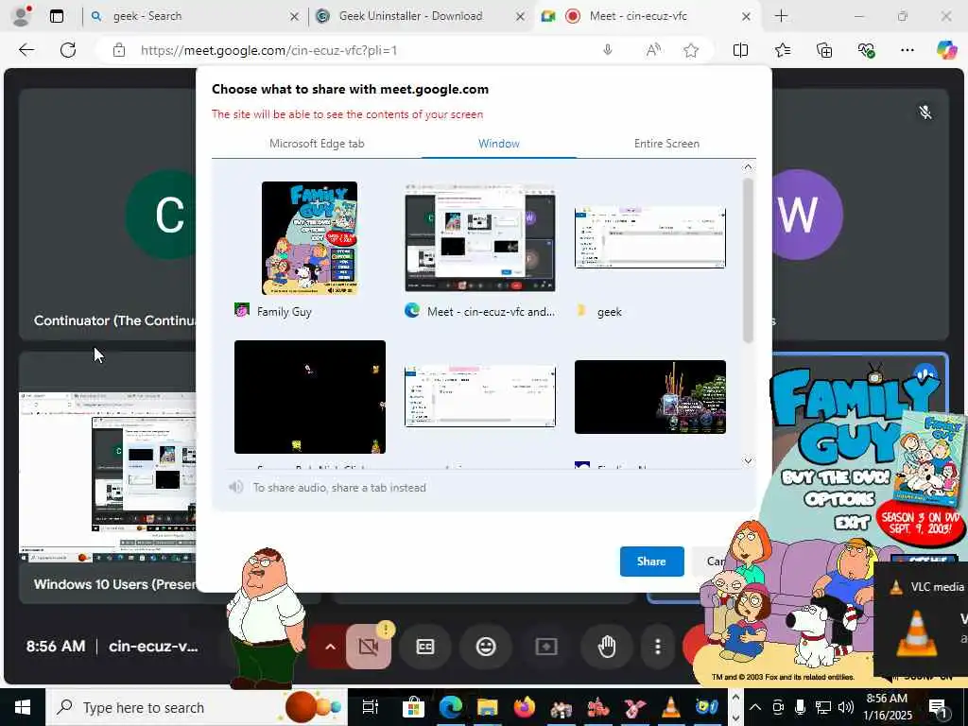
Task: Open the Meet emoji reaction button
Action: 486,647
